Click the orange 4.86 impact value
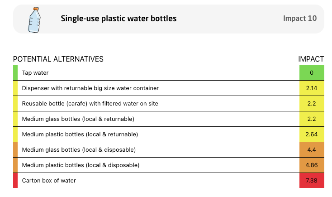Image resolution: width=332 pixels, height=197 pixels. (312, 165)
